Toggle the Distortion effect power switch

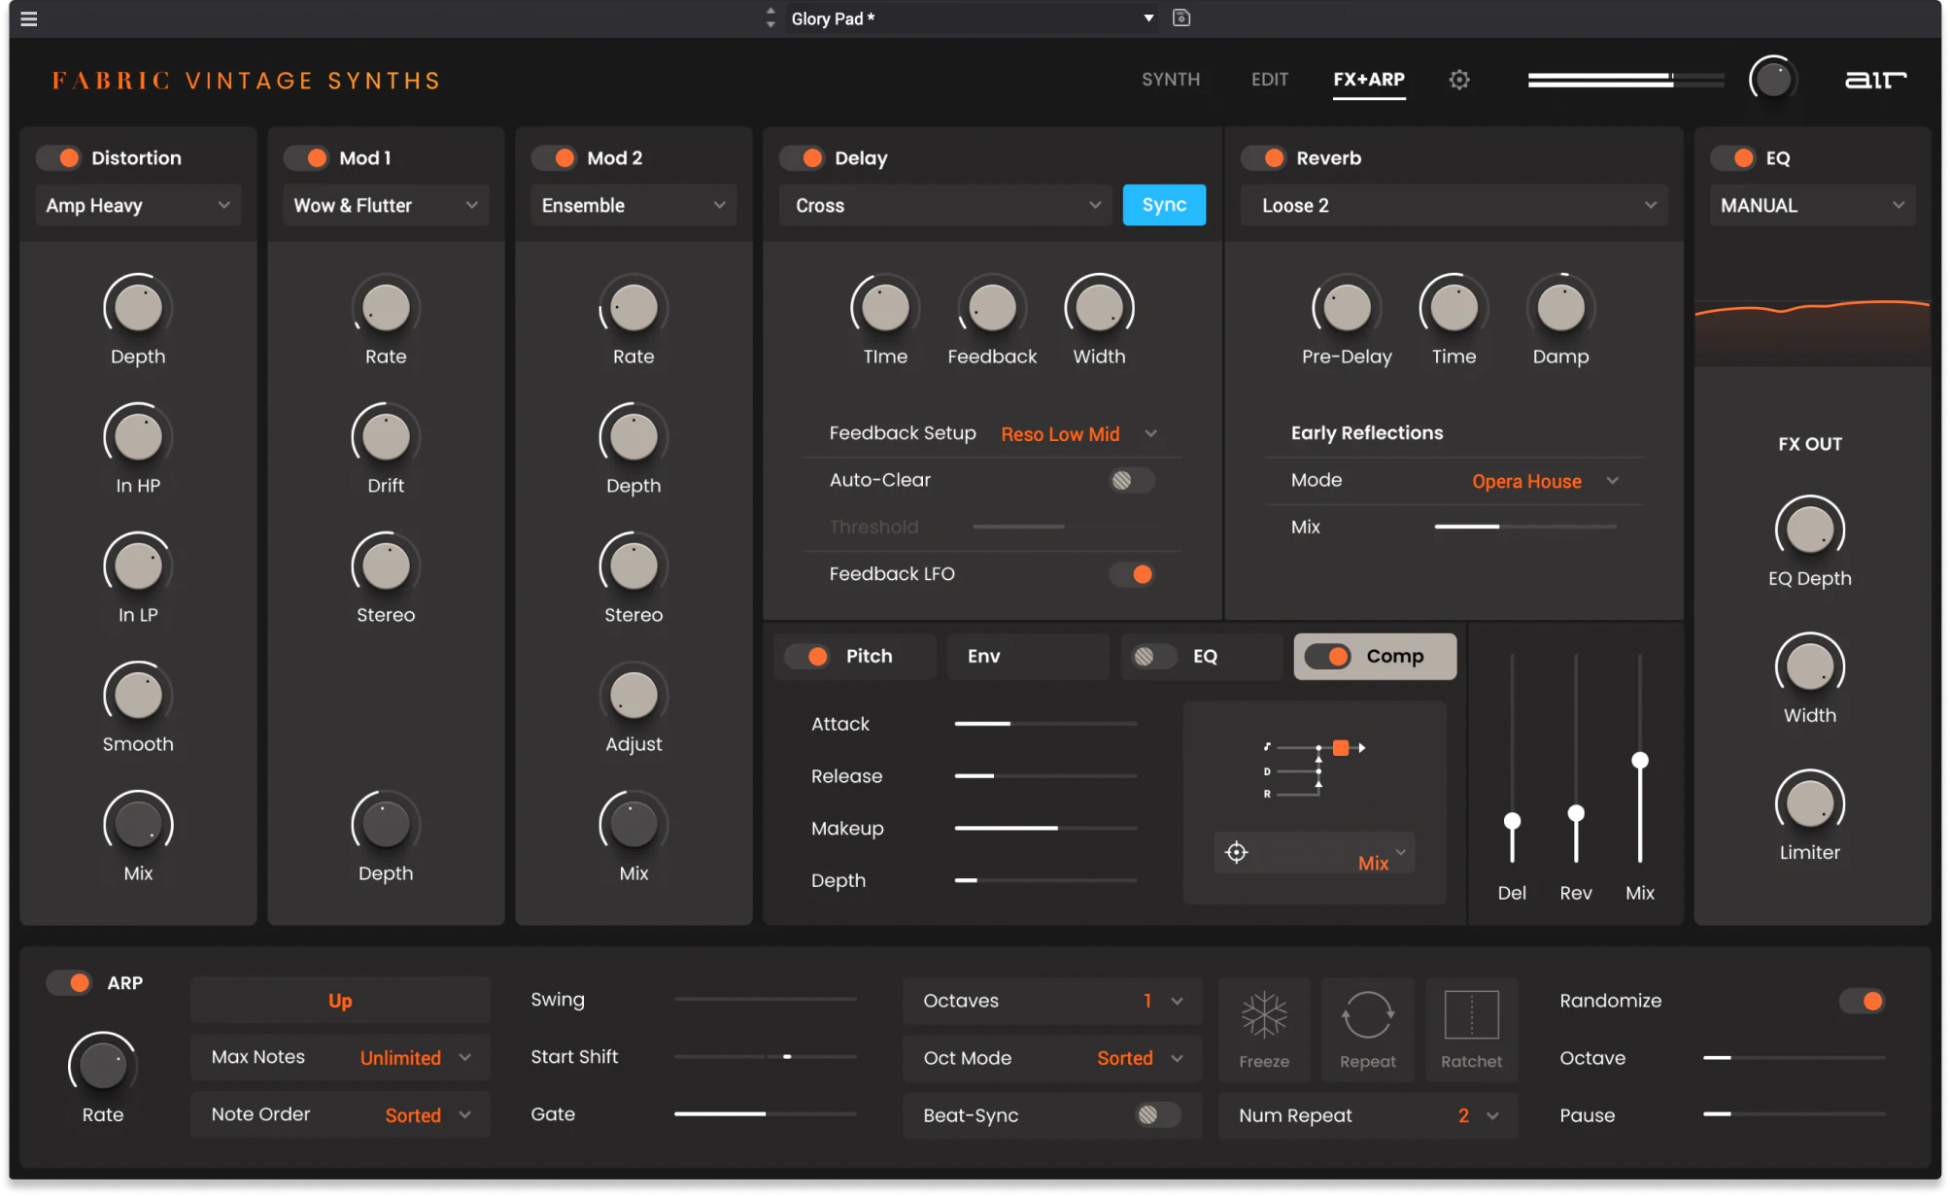(58, 157)
